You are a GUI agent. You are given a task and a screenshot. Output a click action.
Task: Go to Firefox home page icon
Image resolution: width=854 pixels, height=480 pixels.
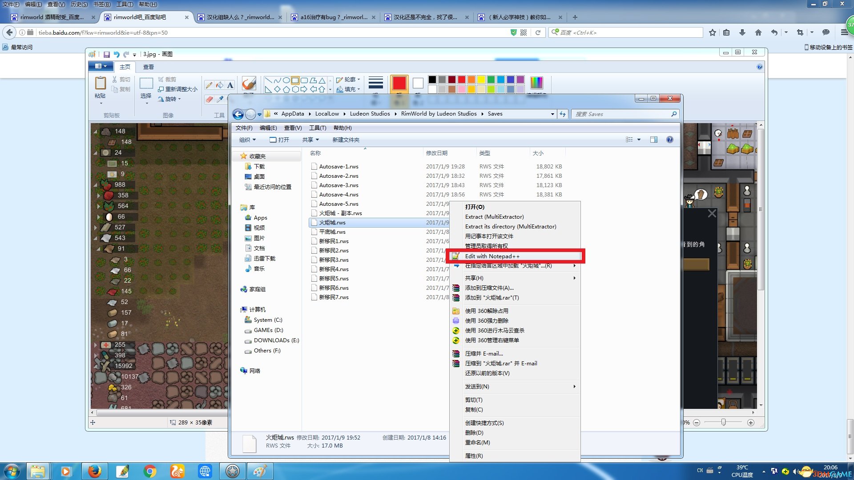point(758,32)
